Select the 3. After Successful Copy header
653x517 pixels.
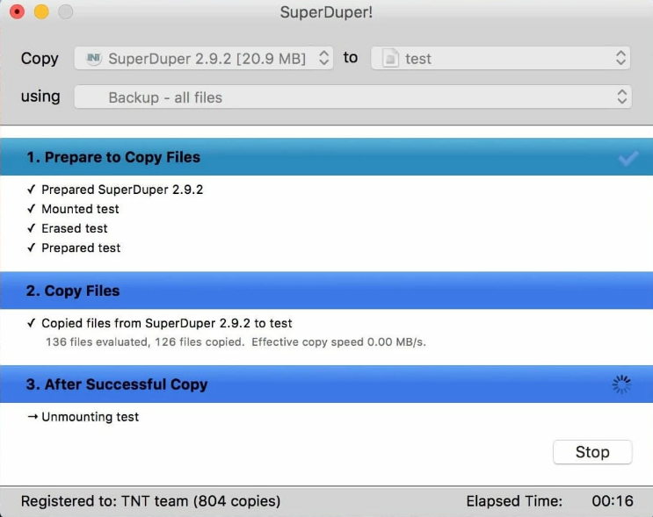click(x=327, y=384)
